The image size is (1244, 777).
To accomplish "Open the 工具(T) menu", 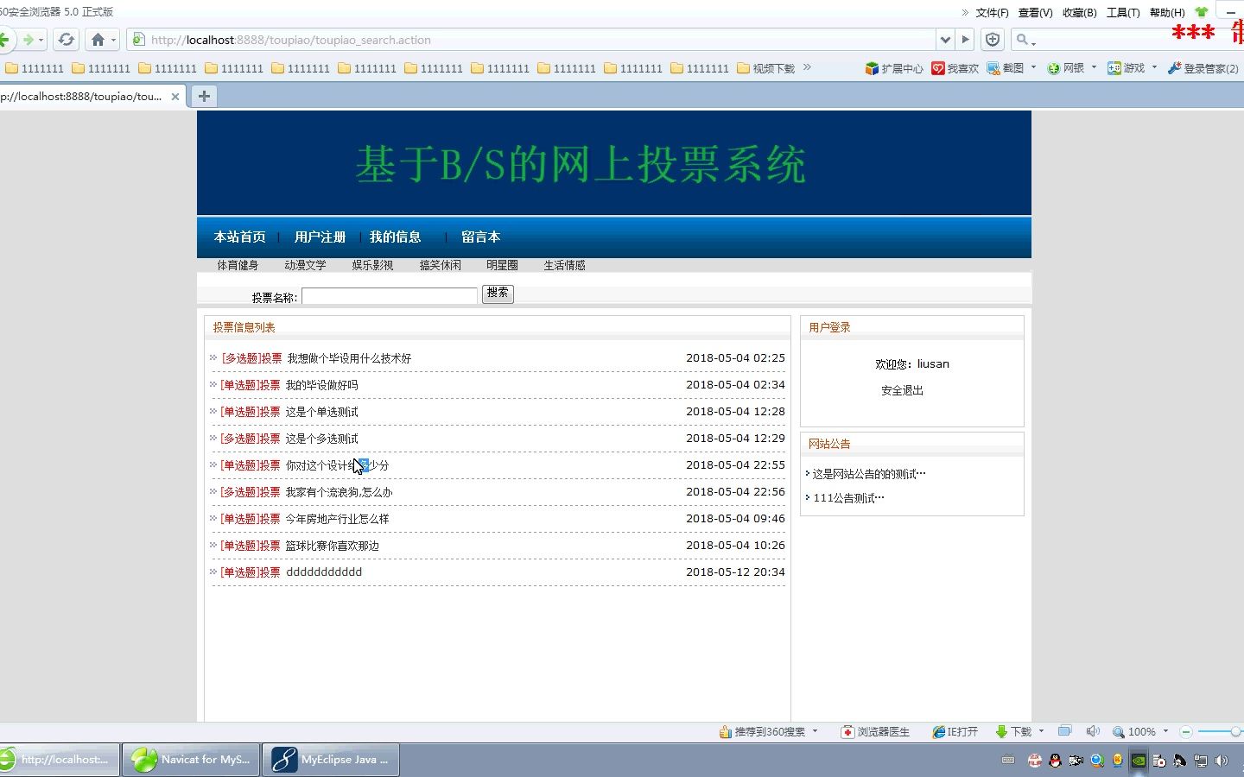I will (x=1122, y=12).
